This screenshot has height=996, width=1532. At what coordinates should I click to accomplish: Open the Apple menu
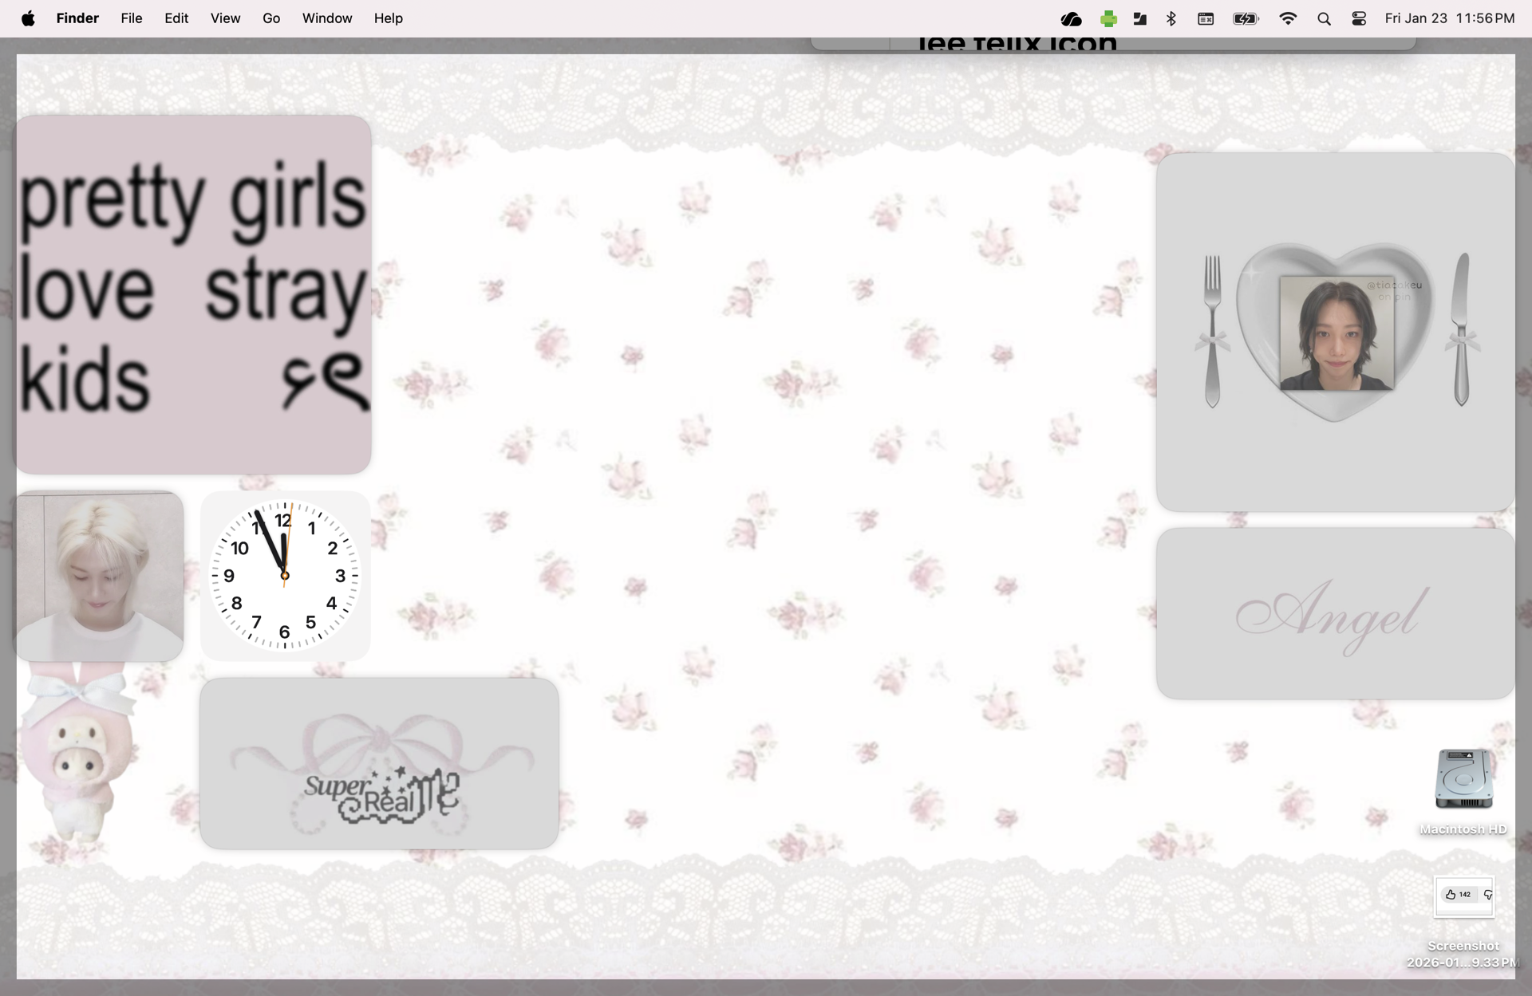point(28,18)
